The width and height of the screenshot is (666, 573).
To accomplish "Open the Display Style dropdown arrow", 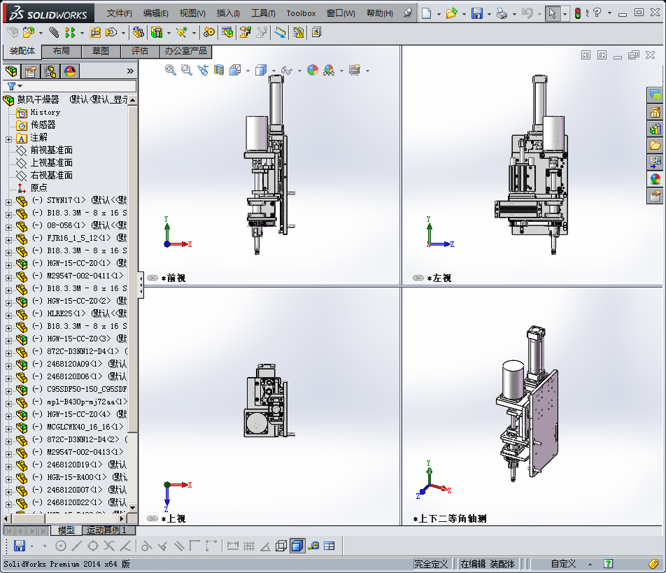I will pos(274,71).
